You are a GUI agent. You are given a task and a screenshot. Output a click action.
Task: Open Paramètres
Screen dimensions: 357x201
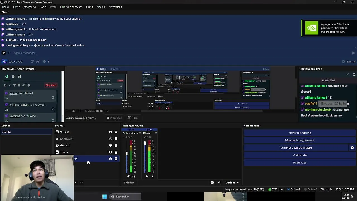[x=300, y=162]
